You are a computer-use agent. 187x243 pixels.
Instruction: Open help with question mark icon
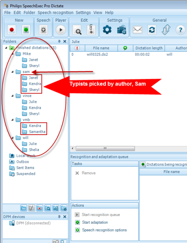(x=180, y=30)
